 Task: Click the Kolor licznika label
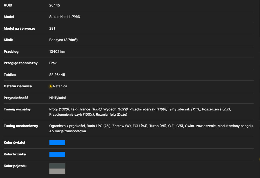click(x=15, y=154)
